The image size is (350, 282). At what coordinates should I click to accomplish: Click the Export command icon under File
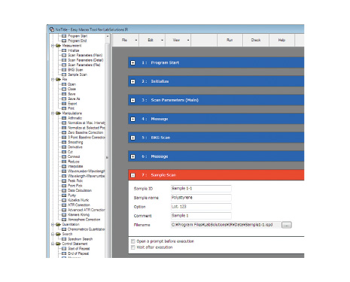pyautogui.click(x=64, y=104)
